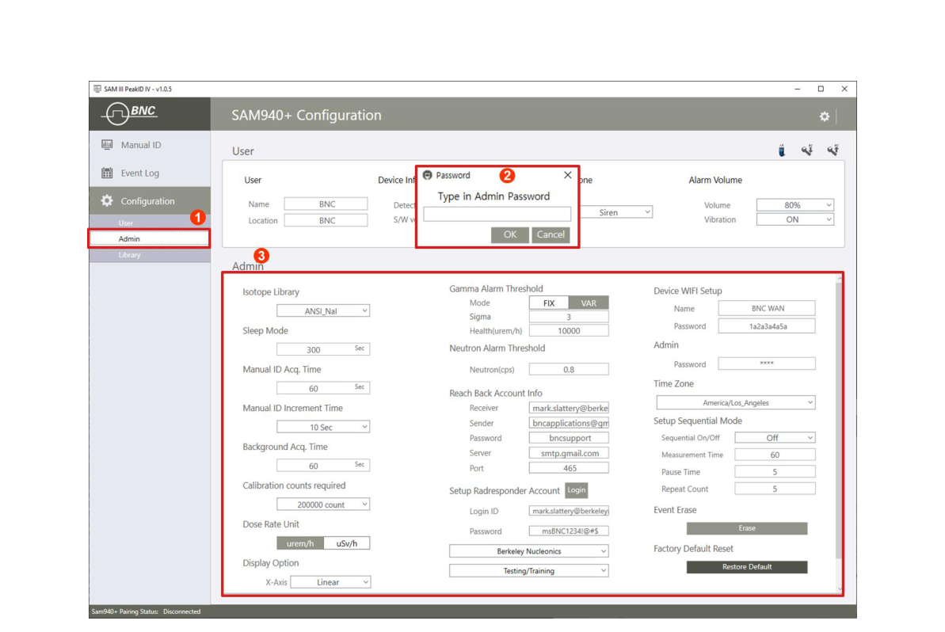The height and width of the screenshot is (632, 945).
Task: Open the Time Zone dropdown
Action: pyautogui.click(x=735, y=402)
